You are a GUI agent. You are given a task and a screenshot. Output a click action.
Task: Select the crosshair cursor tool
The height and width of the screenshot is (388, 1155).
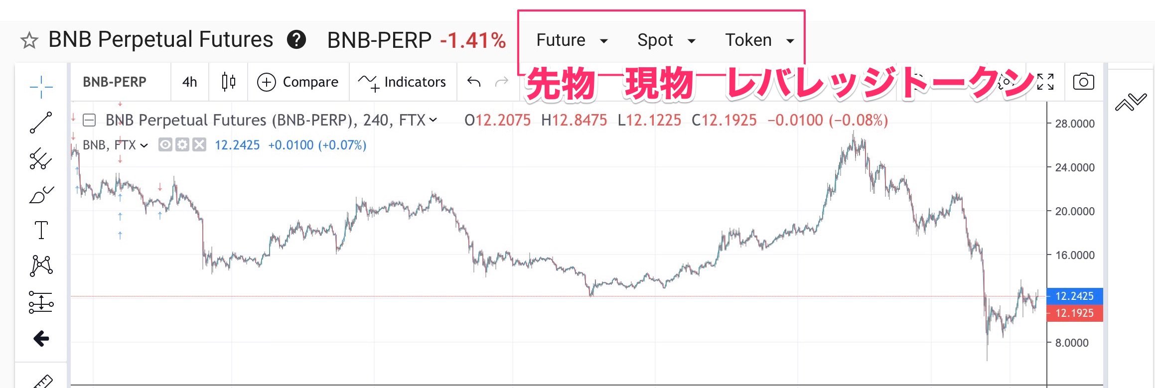[x=41, y=87]
